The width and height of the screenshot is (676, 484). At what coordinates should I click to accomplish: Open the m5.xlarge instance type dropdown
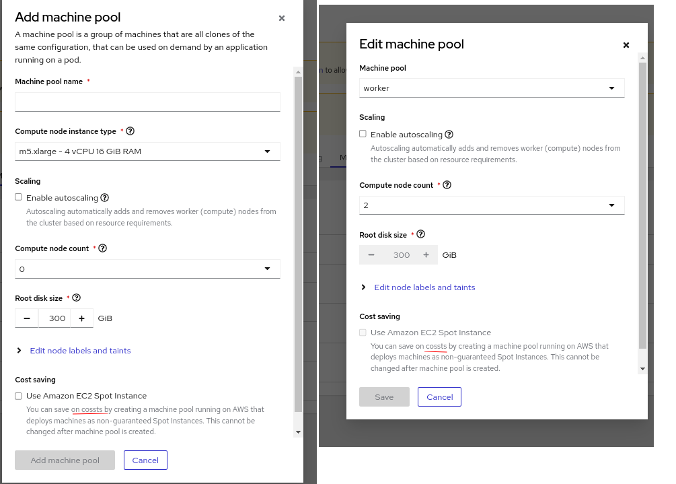point(147,151)
